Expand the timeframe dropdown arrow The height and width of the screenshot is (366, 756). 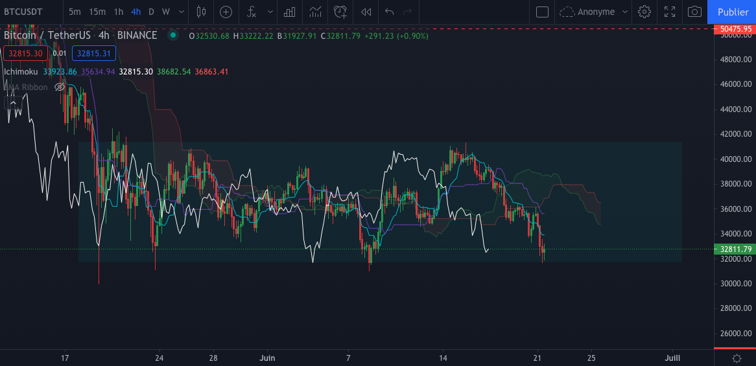click(180, 12)
